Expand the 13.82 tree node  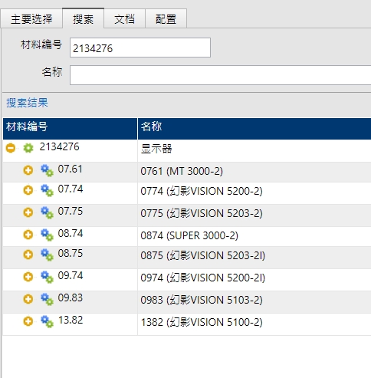tap(28, 321)
